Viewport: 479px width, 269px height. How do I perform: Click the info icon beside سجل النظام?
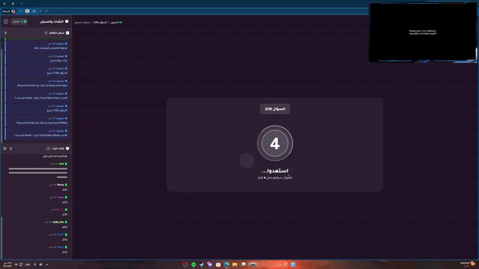[67, 33]
